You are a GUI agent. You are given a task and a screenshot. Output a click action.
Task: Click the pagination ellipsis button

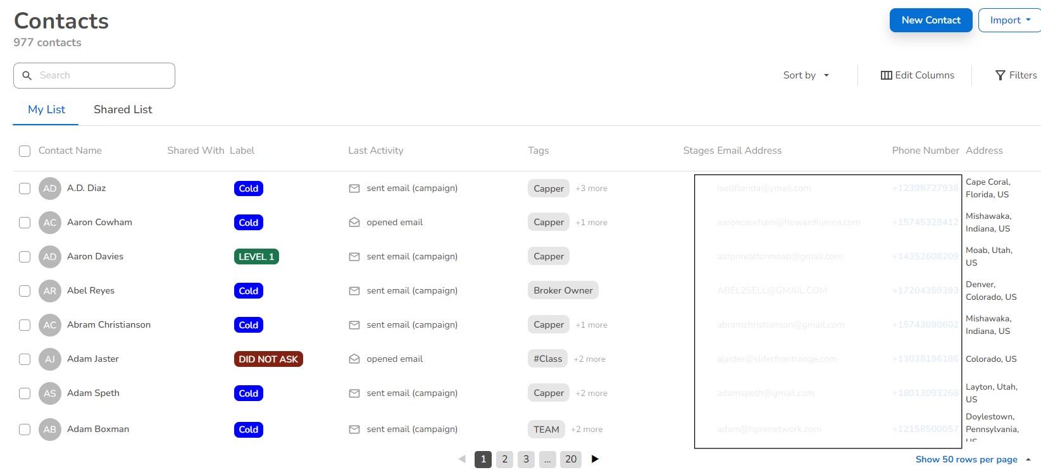coord(547,459)
